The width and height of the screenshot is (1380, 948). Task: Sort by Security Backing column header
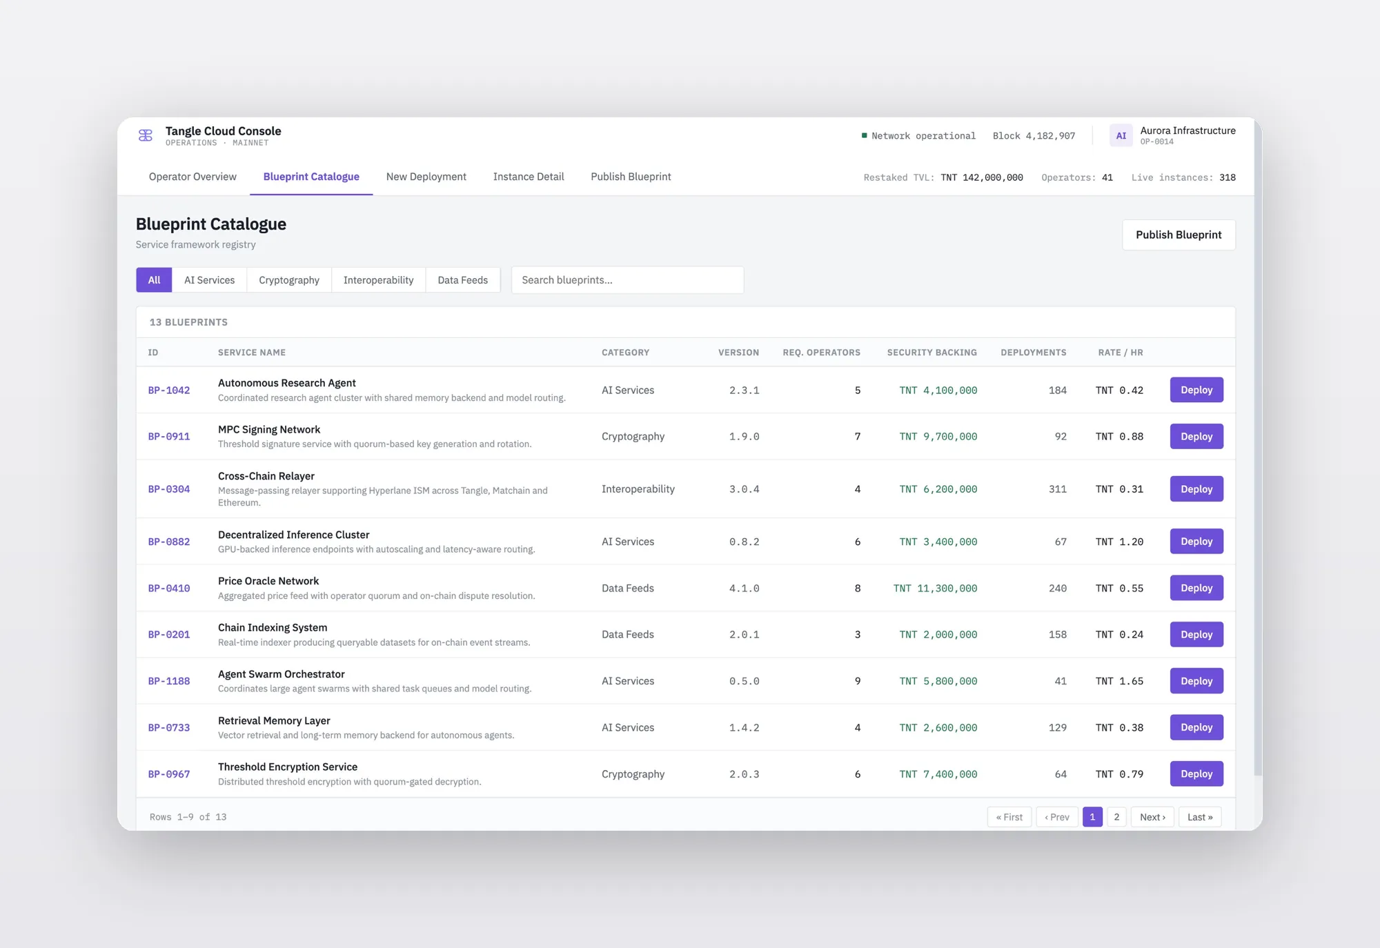coord(931,353)
